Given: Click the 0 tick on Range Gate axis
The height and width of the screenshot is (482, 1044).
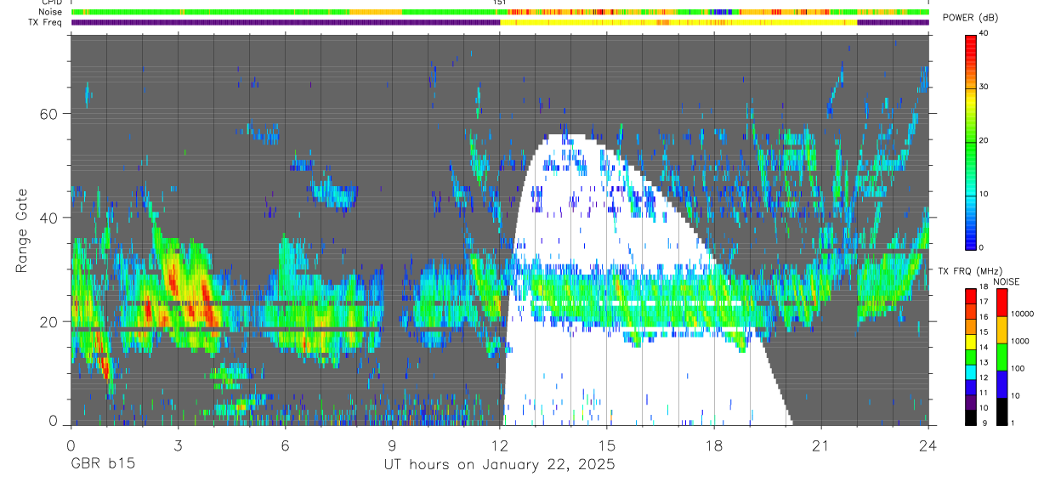Looking at the screenshot, I should [54, 421].
